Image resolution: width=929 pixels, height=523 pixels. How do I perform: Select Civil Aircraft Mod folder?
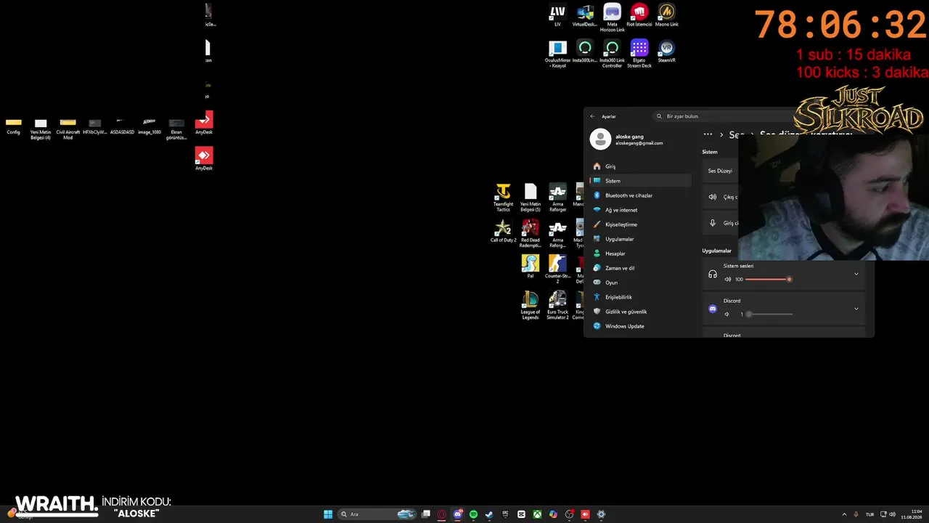pos(67,129)
